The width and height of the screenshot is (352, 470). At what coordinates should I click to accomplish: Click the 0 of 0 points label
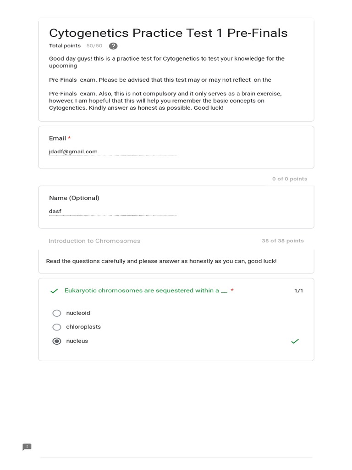click(x=289, y=179)
